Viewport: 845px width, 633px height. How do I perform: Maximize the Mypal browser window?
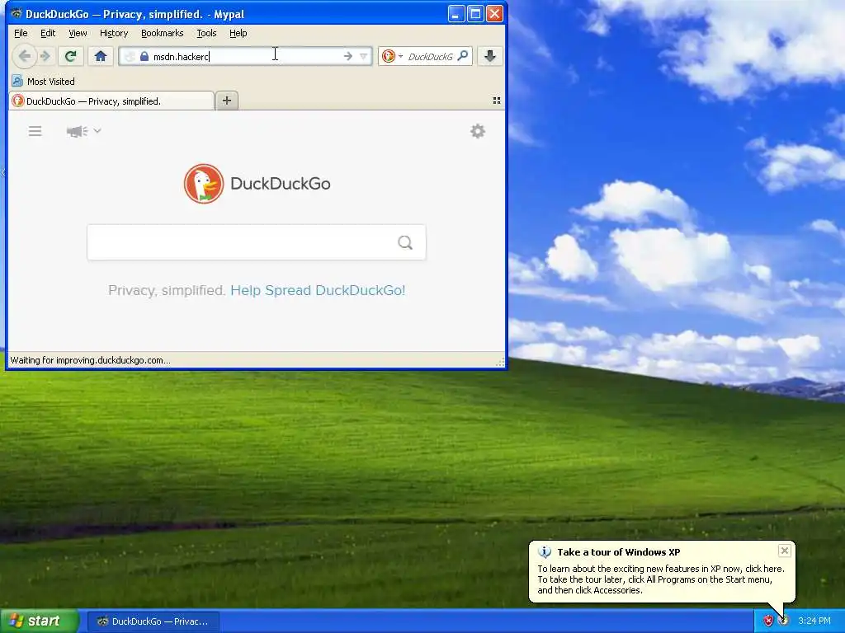point(475,13)
